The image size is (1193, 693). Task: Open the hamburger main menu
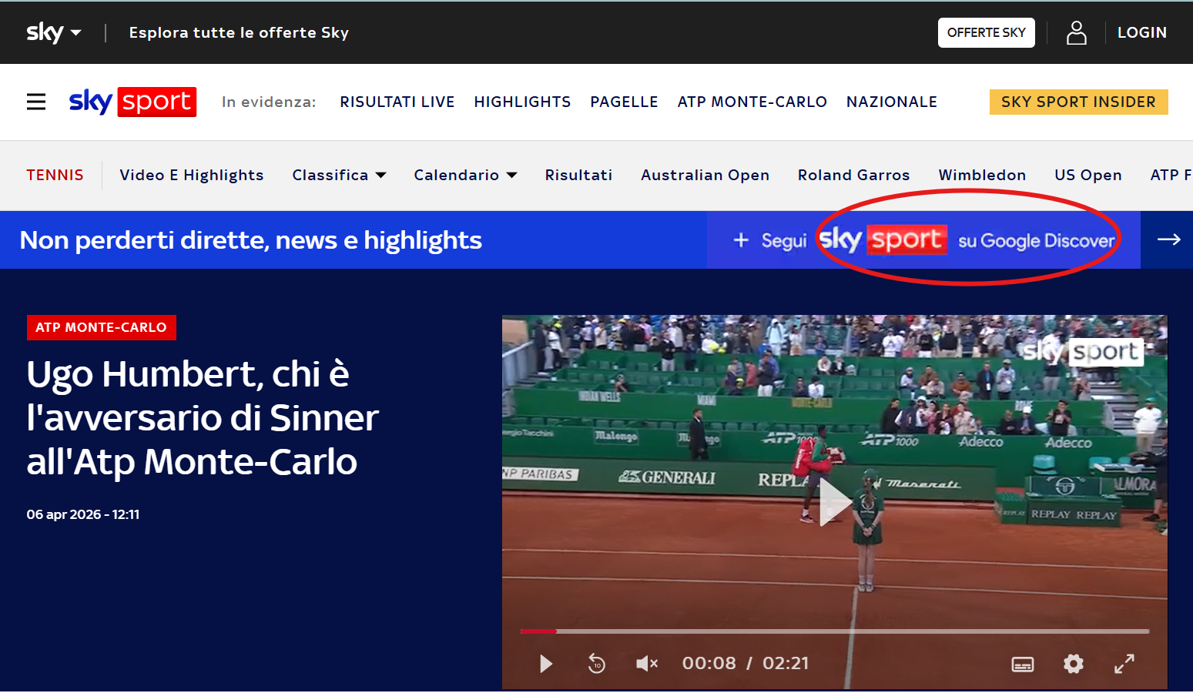[x=36, y=102]
